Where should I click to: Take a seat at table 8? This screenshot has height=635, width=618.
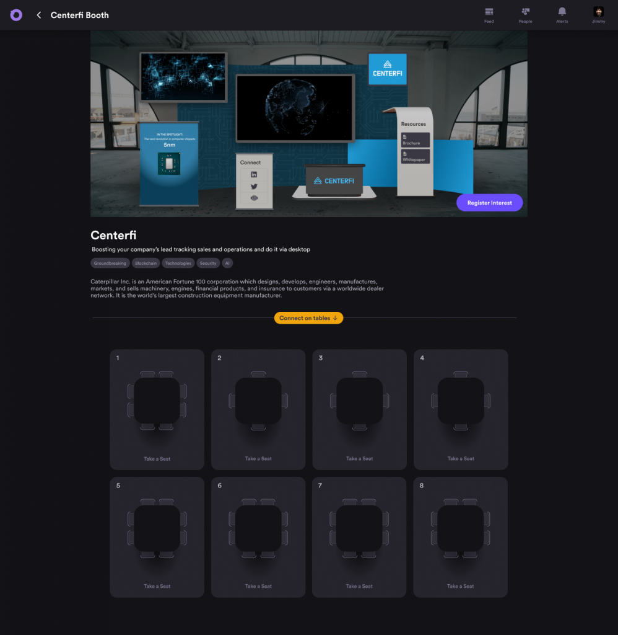[x=460, y=586]
